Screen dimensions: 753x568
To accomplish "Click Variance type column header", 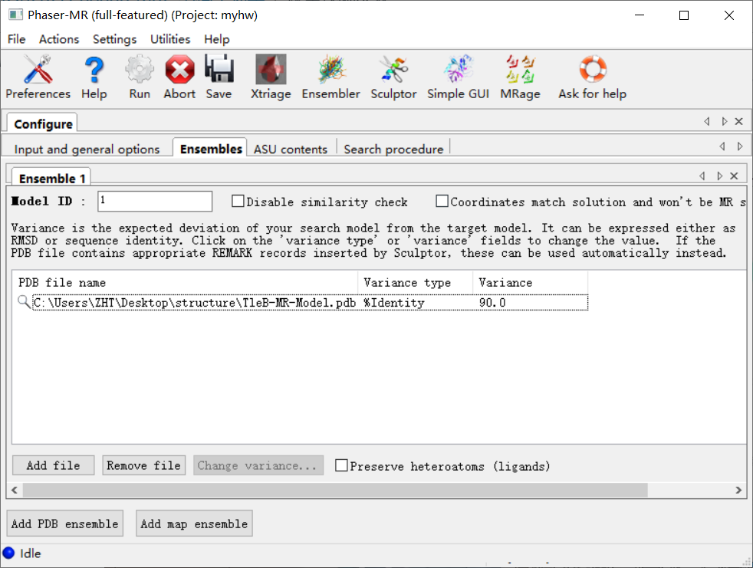I will (x=416, y=282).
